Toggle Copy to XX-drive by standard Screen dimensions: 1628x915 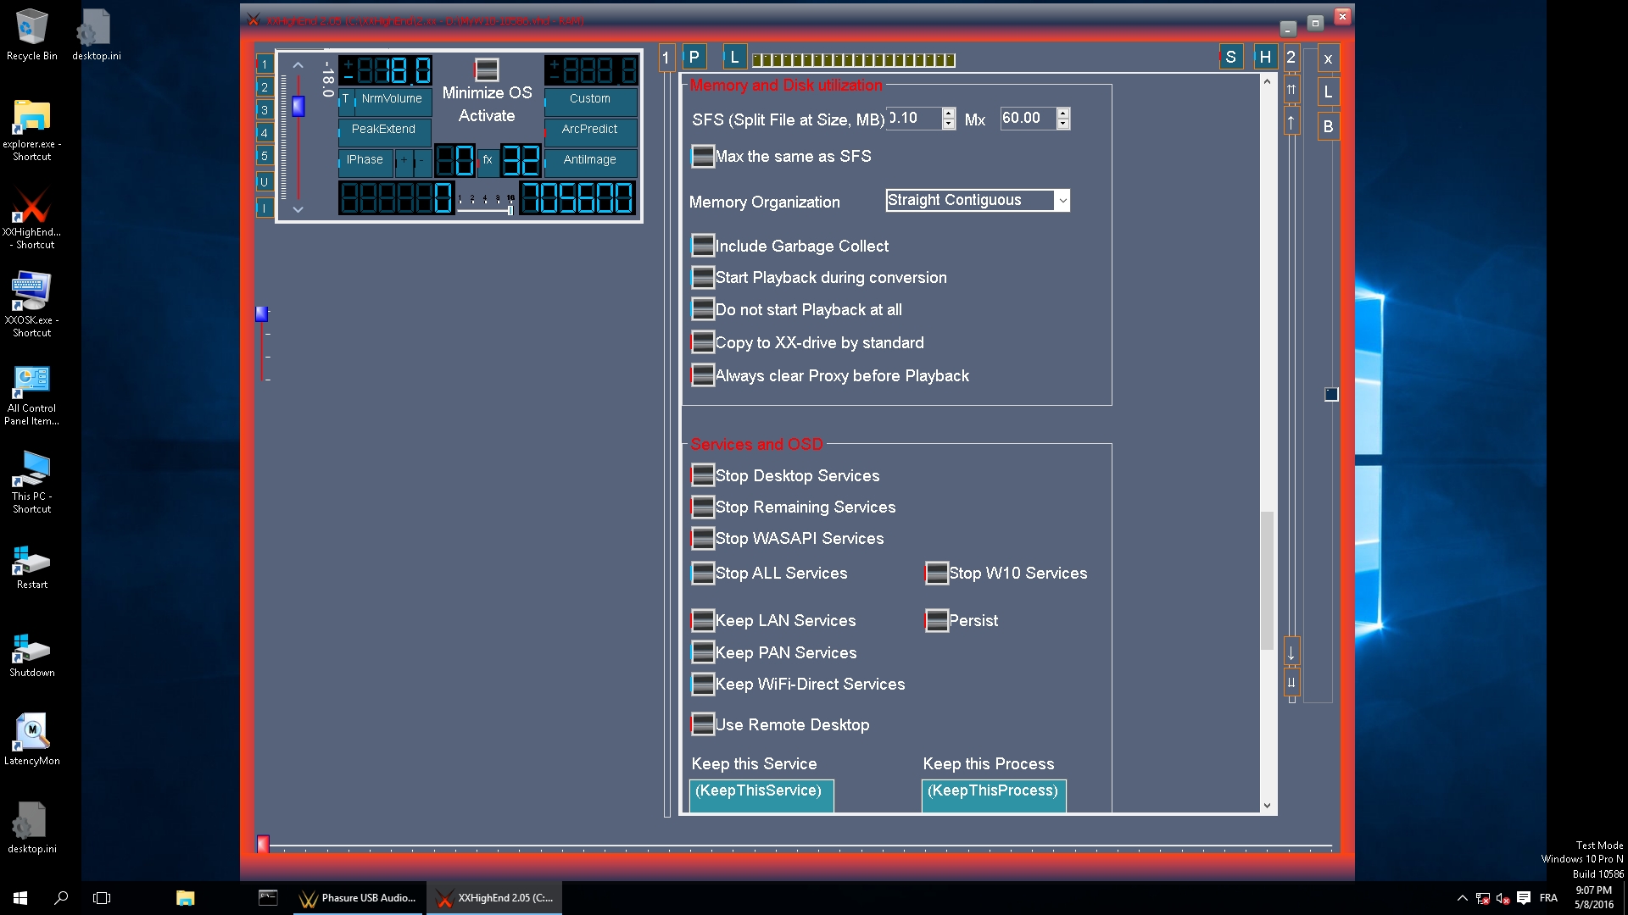pos(703,342)
